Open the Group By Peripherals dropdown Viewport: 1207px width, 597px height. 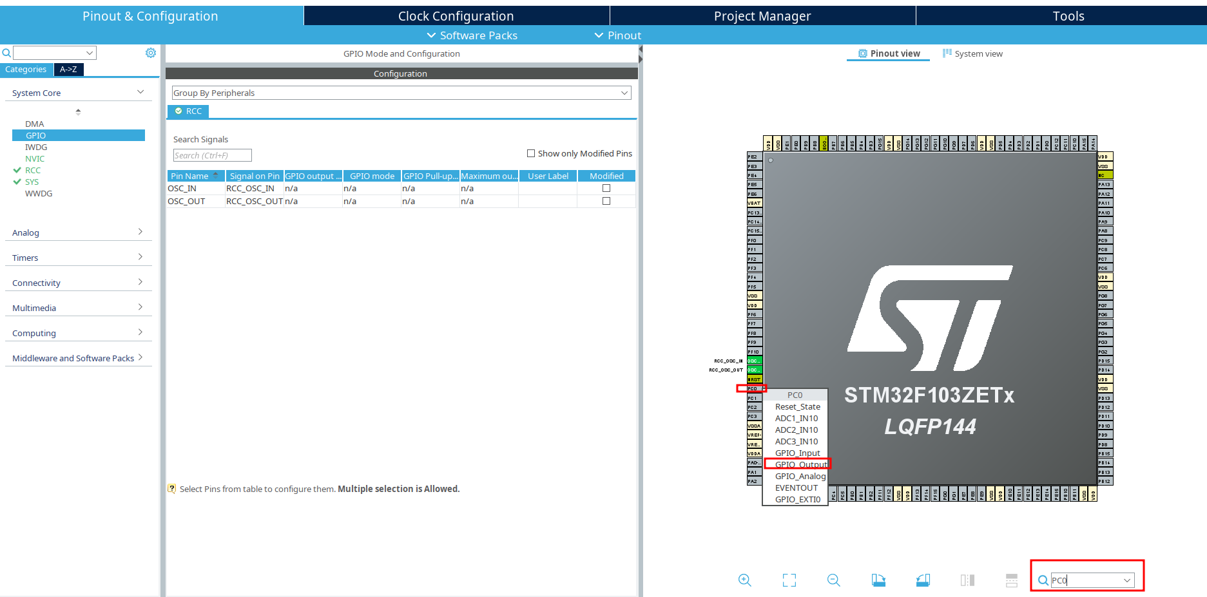(623, 92)
